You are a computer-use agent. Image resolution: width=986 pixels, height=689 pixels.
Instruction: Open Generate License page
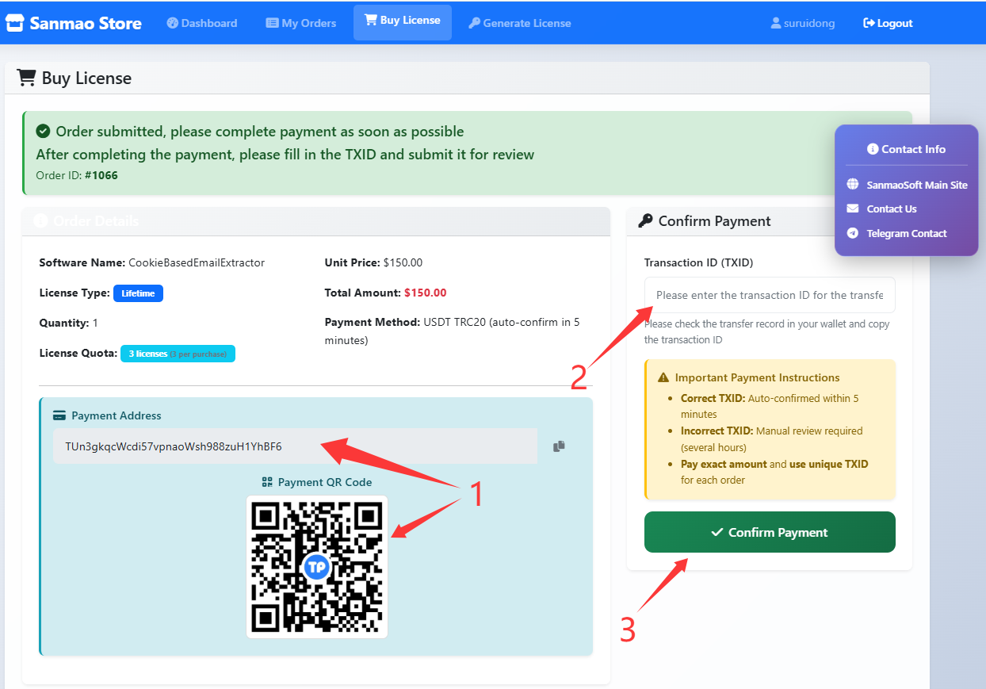tap(519, 23)
